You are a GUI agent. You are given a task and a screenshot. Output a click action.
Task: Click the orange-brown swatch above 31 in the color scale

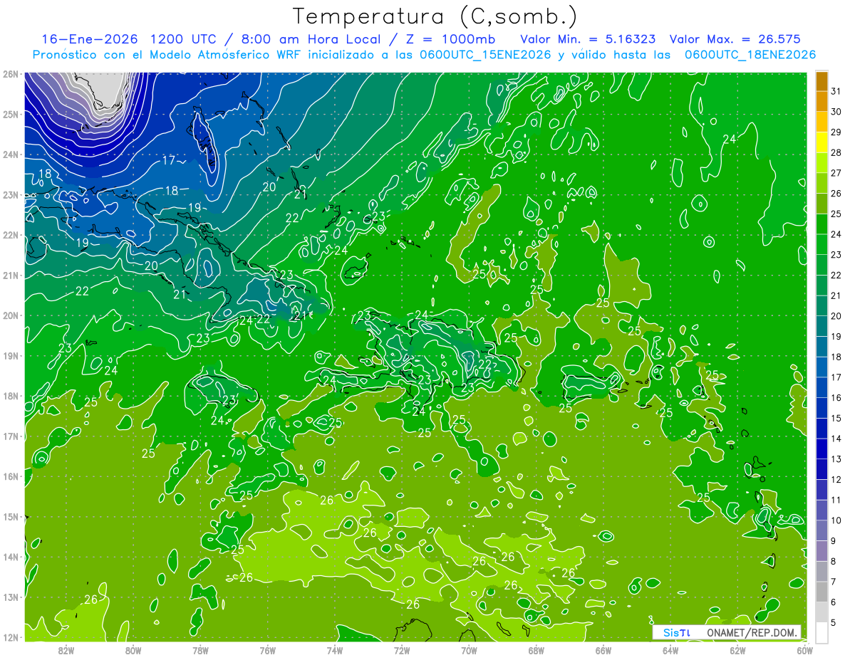point(822,80)
